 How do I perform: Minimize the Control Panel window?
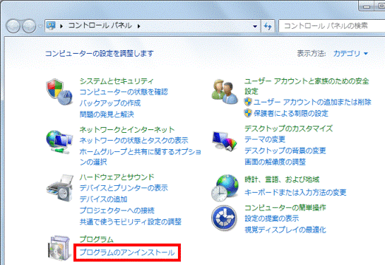367,6
